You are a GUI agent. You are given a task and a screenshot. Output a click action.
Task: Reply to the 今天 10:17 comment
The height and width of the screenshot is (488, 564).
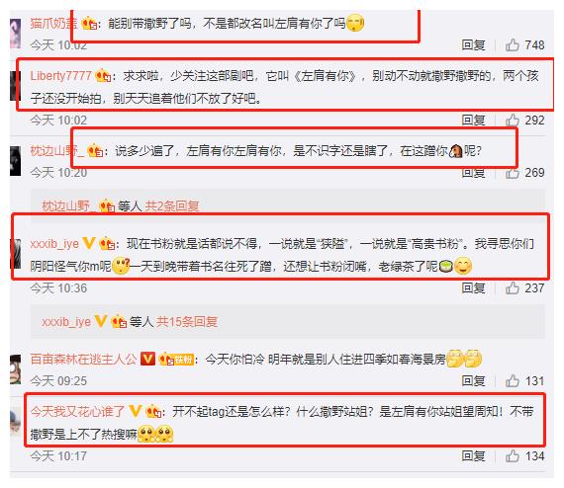pyautogui.click(x=473, y=456)
